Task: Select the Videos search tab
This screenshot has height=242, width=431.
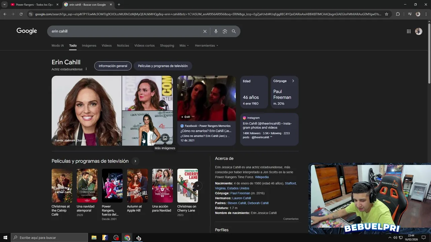Action: (106, 46)
